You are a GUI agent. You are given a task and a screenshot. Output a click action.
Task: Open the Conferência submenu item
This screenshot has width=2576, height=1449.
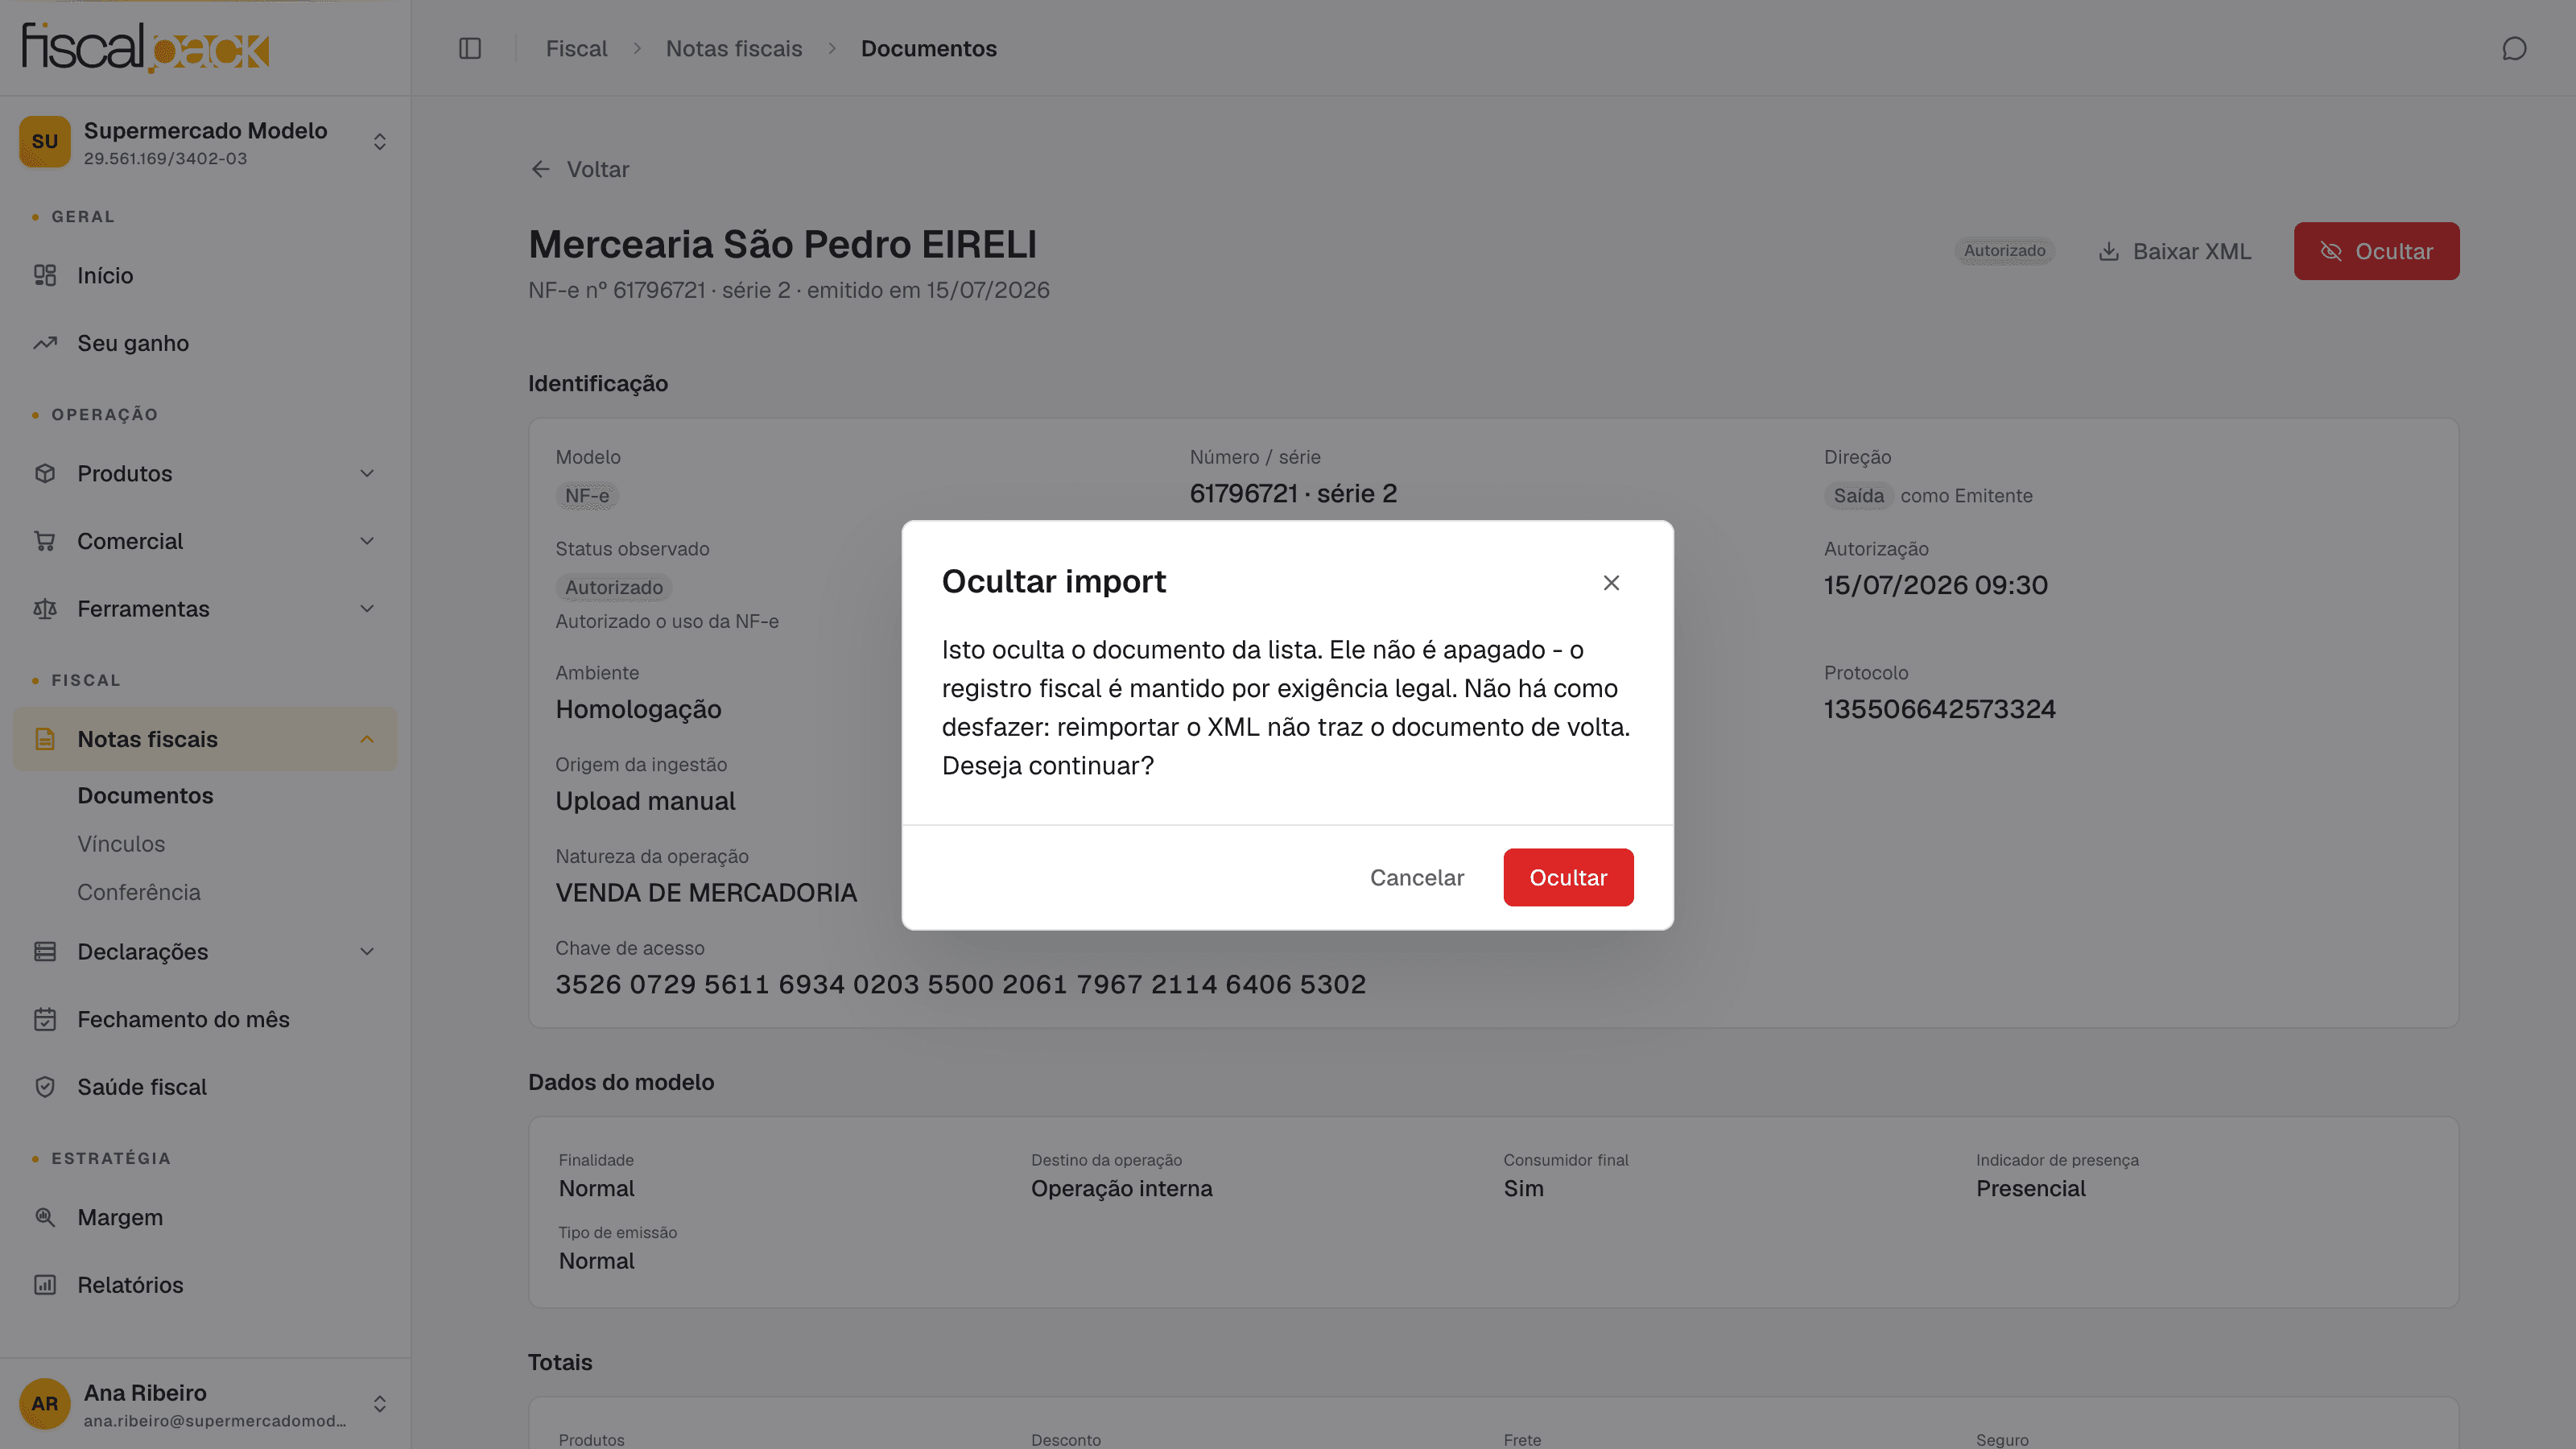[139, 892]
